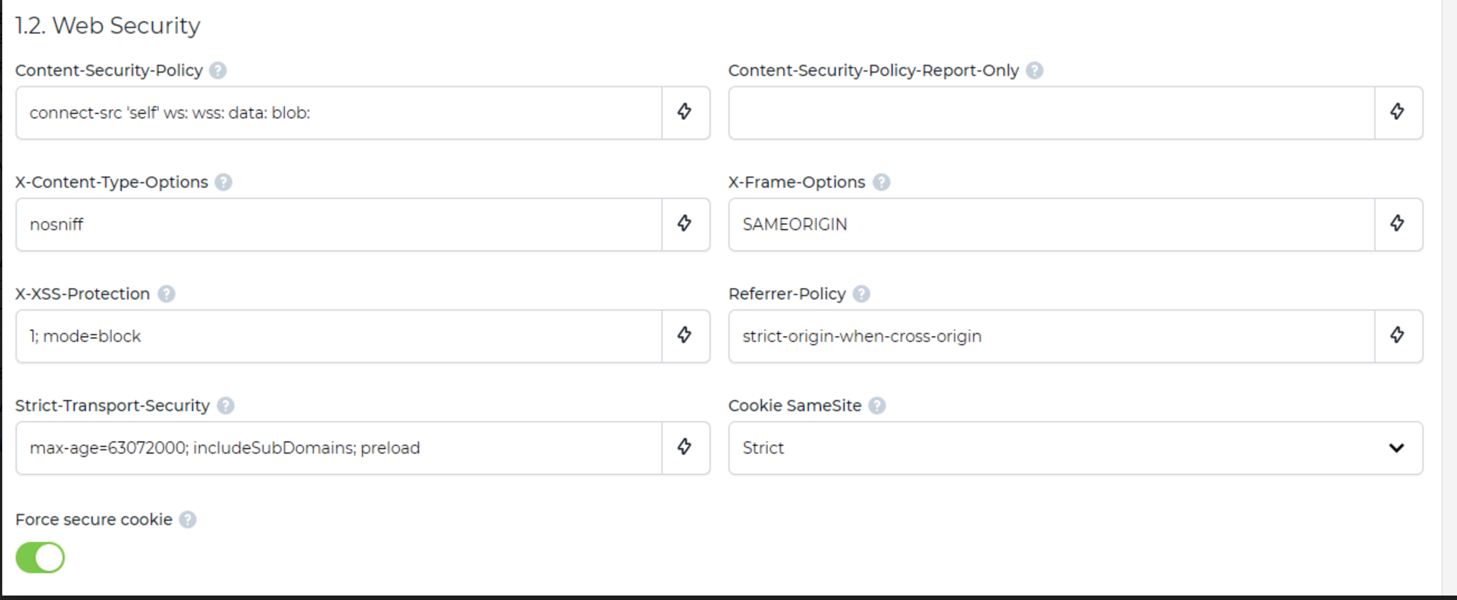1457x600 pixels.
Task: Click lightning icon beside Content-Security-Policy field
Action: tap(685, 112)
